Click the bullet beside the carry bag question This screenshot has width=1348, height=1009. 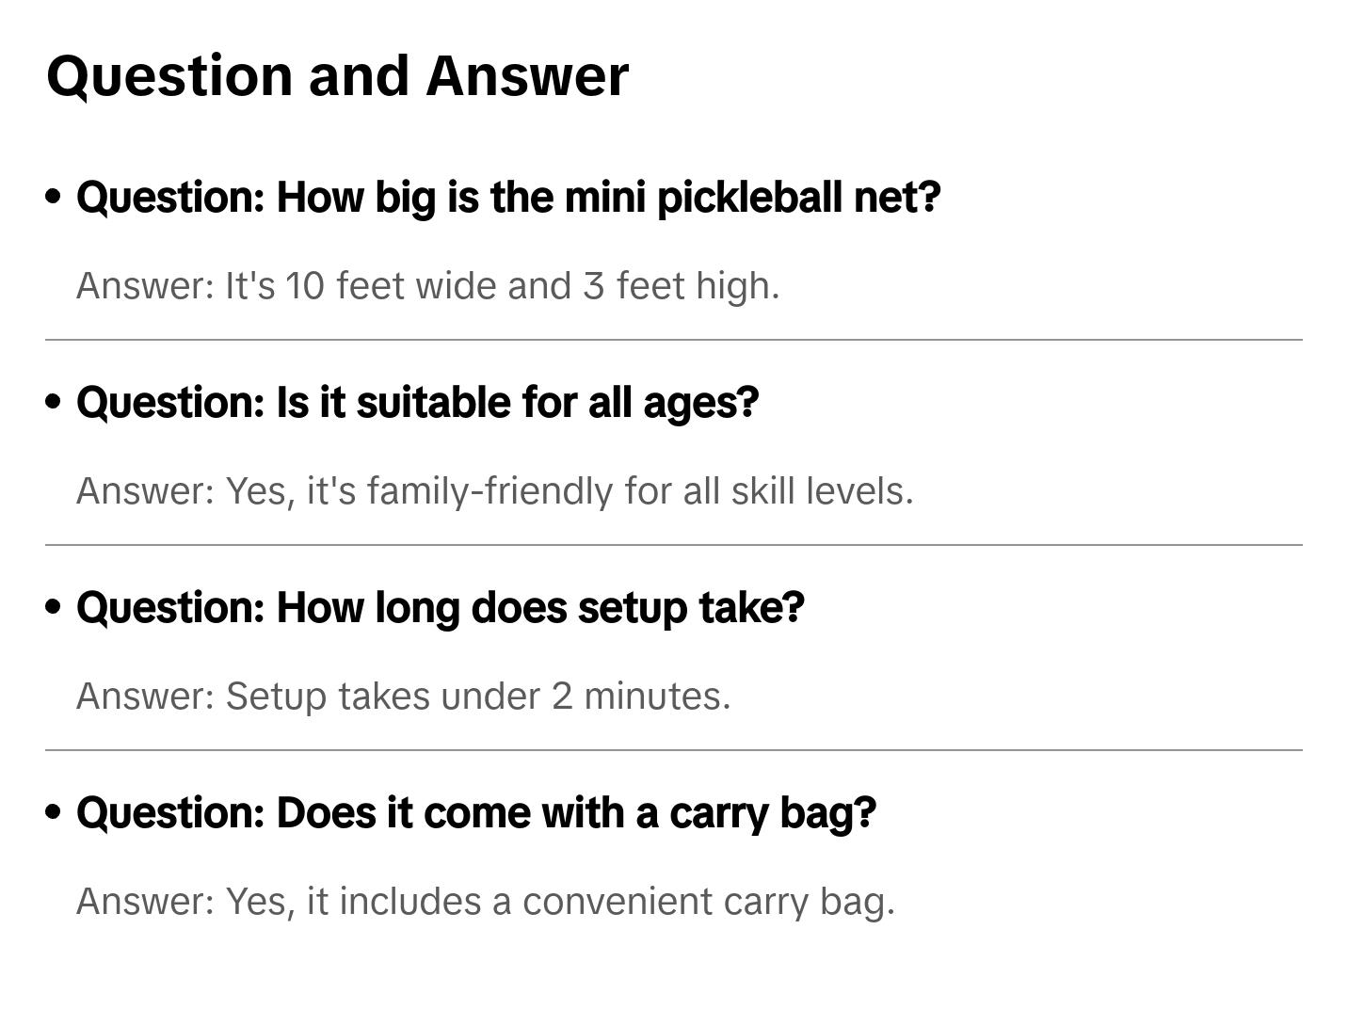(54, 812)
